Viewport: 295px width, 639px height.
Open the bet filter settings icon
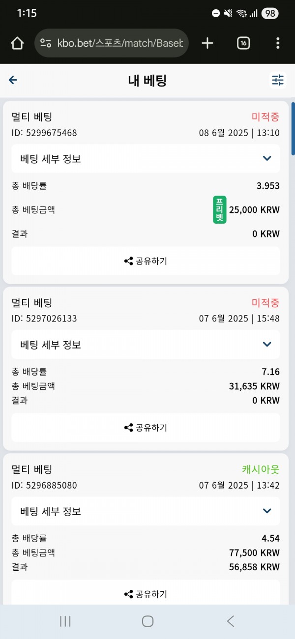coord(278,80)
